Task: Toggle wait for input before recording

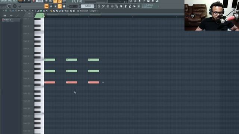Action: 51,1
